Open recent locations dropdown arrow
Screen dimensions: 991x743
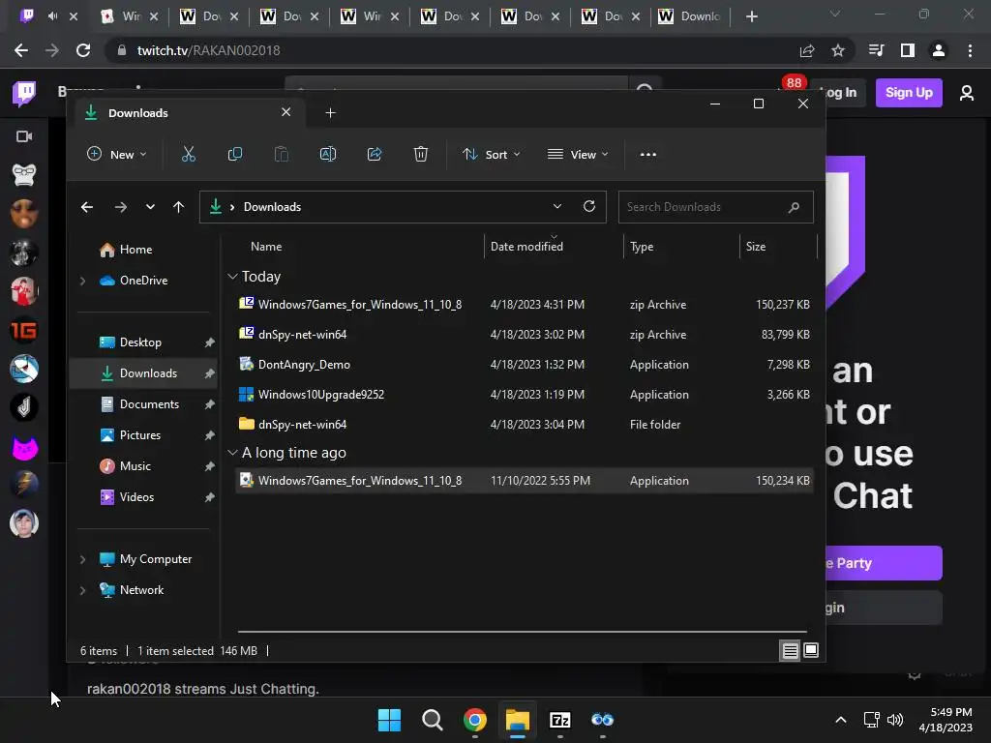point(150,207)
